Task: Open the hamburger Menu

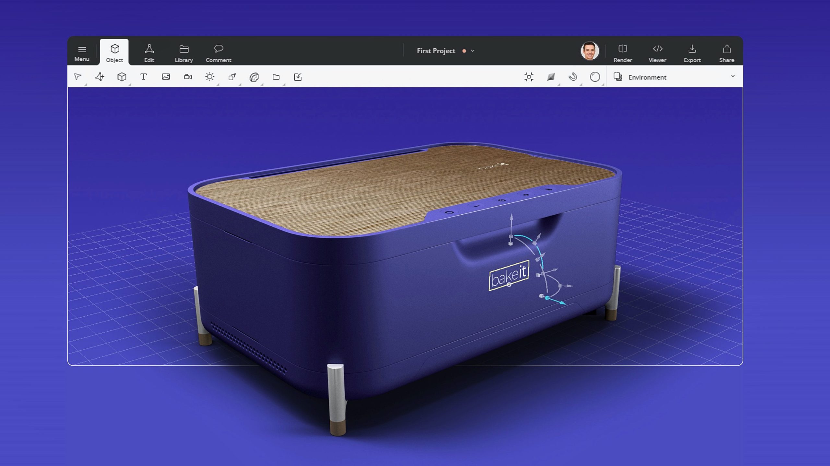Action: 82,53
